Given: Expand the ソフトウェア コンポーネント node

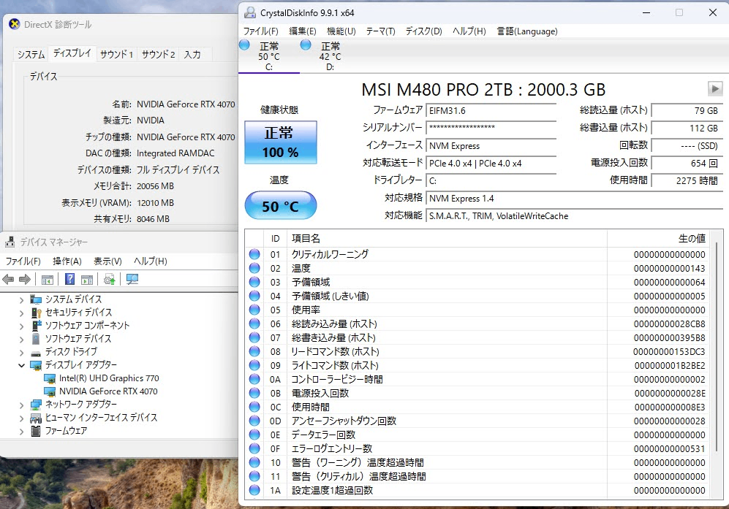Looking at the screenshot, I should tap(21, 326).
